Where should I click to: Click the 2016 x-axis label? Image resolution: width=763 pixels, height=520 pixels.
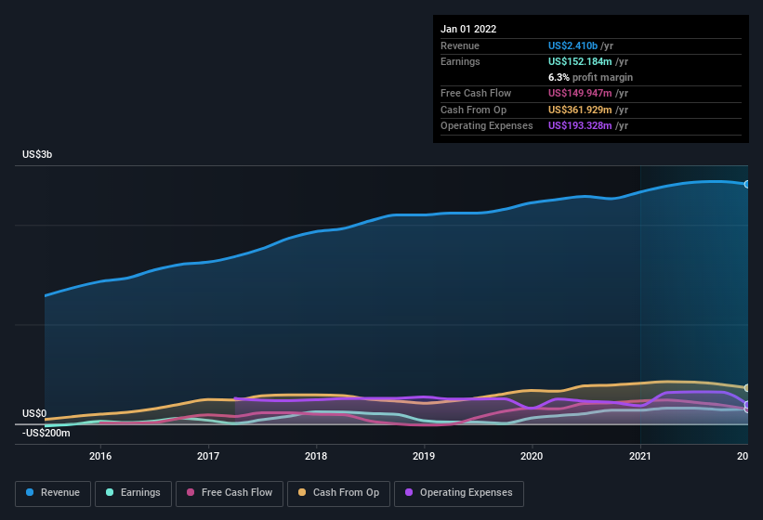point(100,456)
